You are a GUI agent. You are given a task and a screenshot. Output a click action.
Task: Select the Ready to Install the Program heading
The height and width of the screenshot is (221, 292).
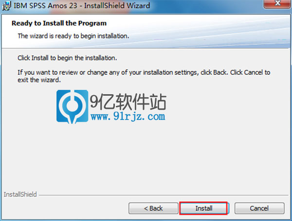click(x=59, y=23)
